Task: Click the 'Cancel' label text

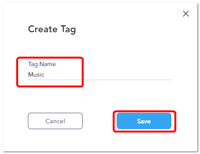Action: [x=55, y=121]
